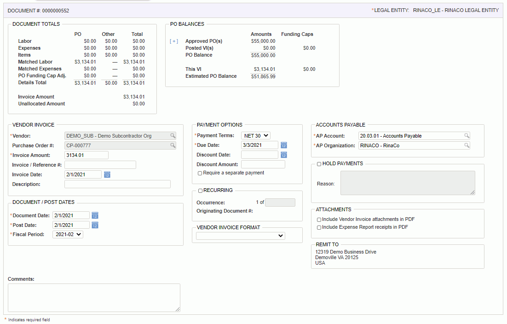Viewport: 507px width, 324px height.
Task: Open the AP Organization lookup search icon
Action: point(467,145)
